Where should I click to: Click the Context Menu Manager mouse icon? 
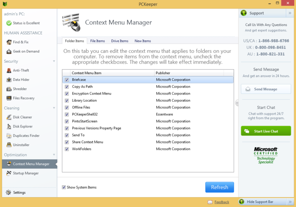9,164
